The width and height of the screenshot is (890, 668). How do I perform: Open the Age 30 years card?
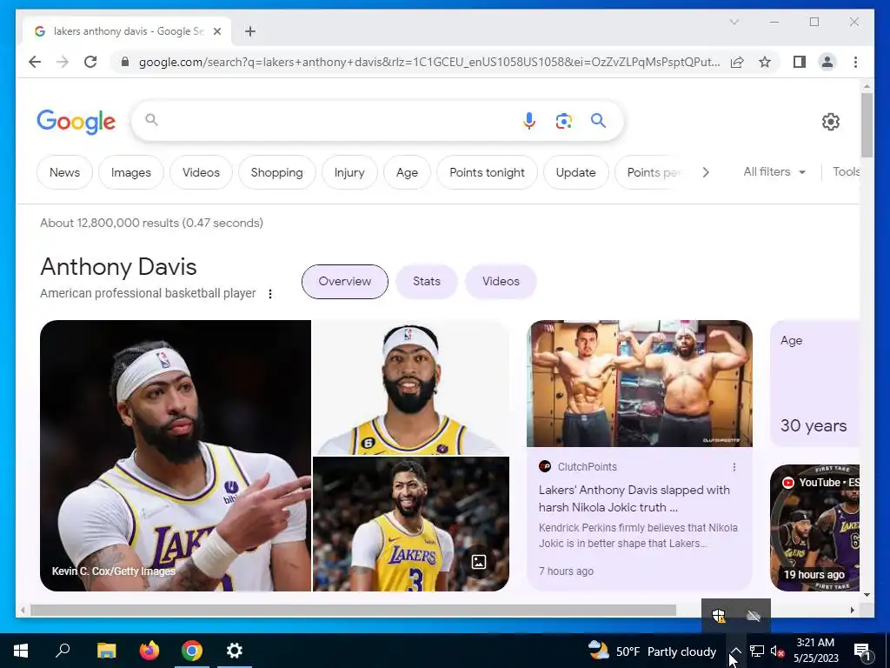click(x=814, y=384)
